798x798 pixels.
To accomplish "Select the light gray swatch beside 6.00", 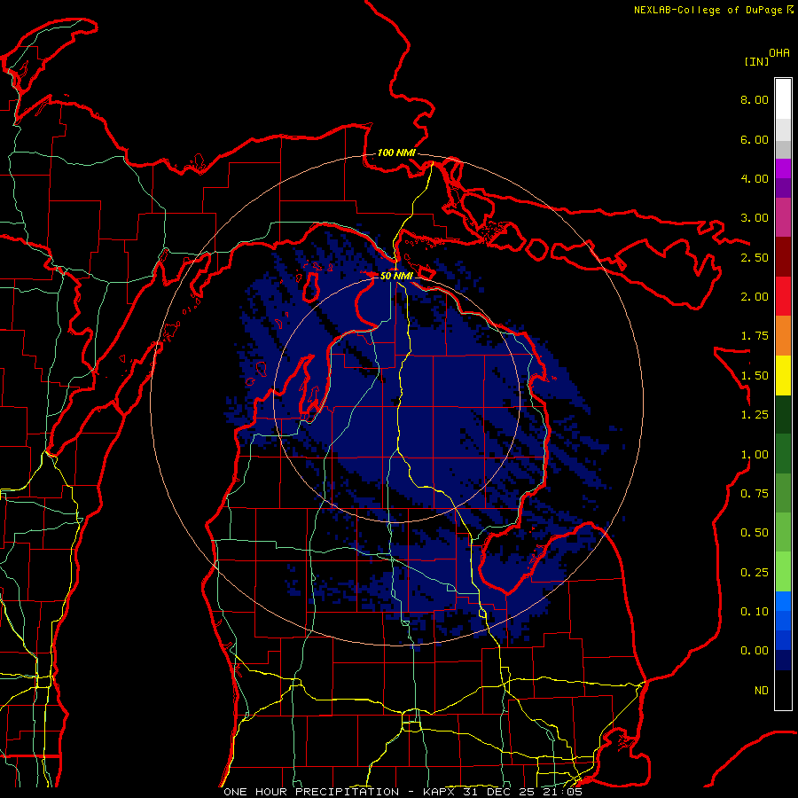I will 783,129.
